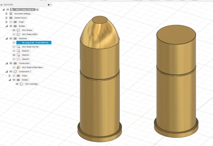This screenshot has height=146, width=213.
Task: Collapse the 45LC_Snap_Cap v2 root node
Action: tap(3, 10)
